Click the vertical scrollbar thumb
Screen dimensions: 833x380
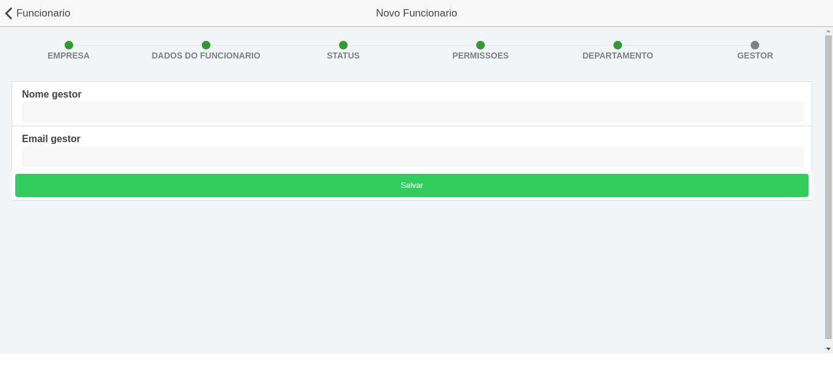pyautogui.click(x=828, y=187)
